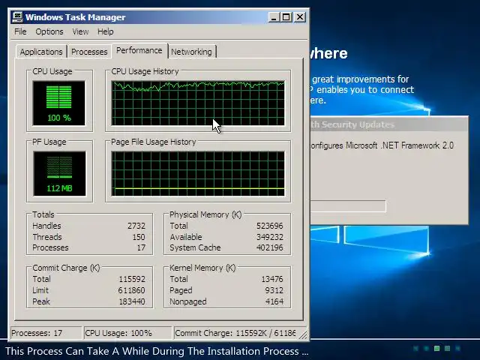
Task: Open the View menu
Action: pos(80,31)
